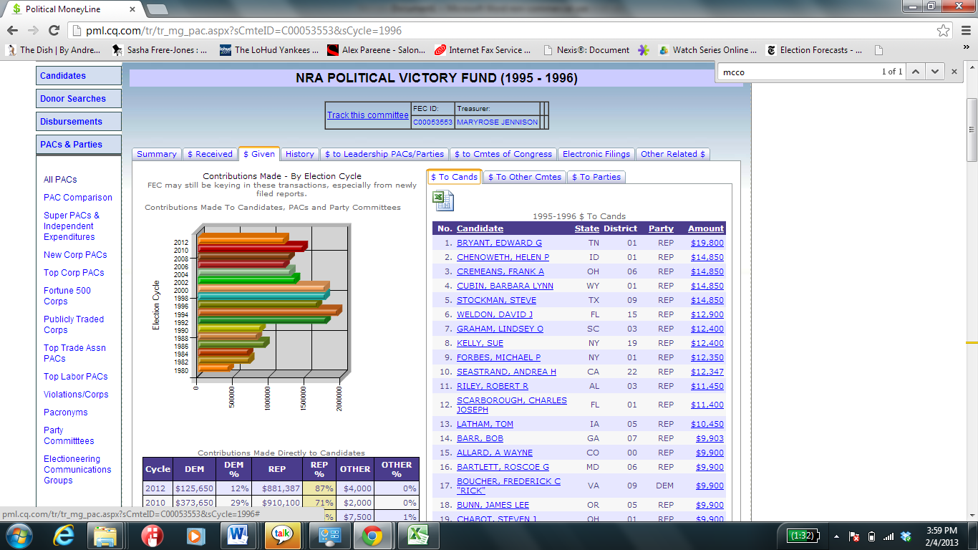978x550 pixels.
Task: Click the clock showing 3:59 PM
Action: 940,530
